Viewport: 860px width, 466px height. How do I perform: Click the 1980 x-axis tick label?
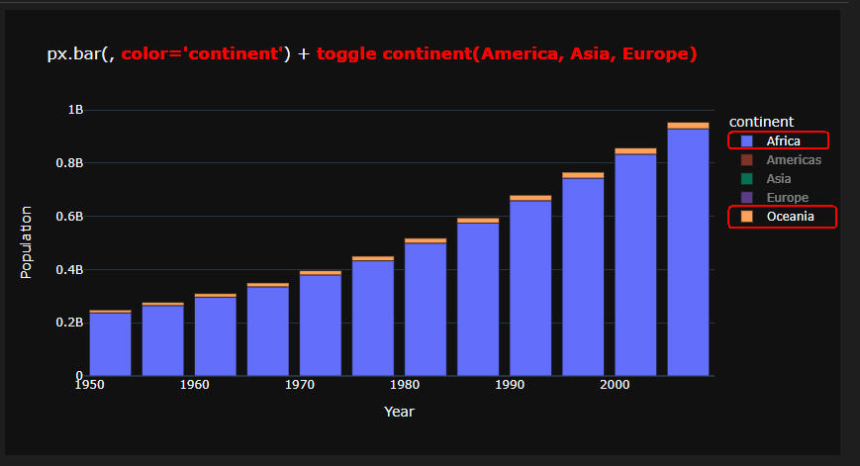point(405,385)
